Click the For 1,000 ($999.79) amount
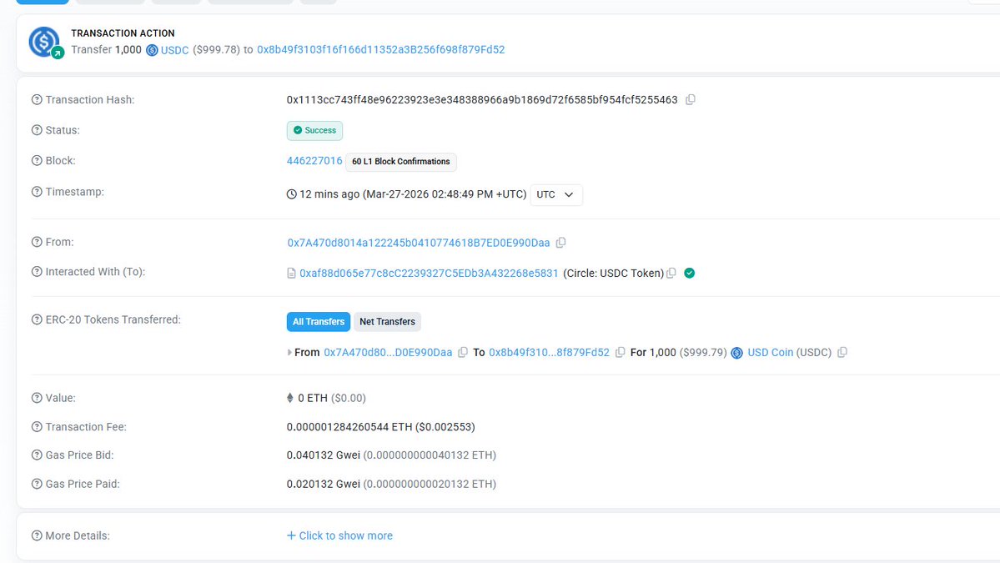Image resolution: width=1000 pixels, height=563 pixels. pos(679,352)
